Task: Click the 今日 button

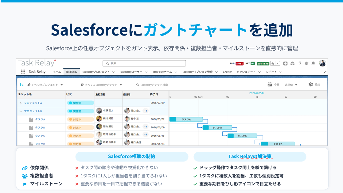Action: [x=277, y=85]
